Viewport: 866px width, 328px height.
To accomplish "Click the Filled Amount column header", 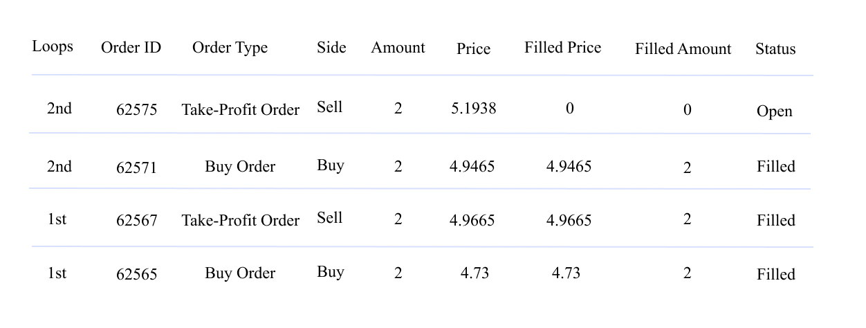I will coord(683,49).
